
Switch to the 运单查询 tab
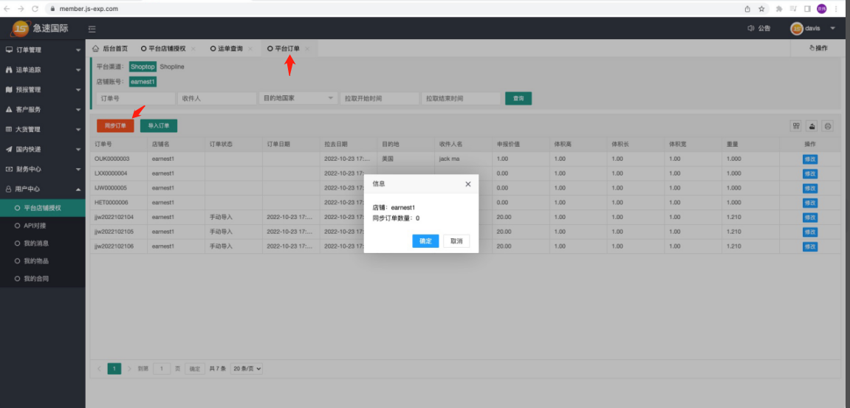230,49
